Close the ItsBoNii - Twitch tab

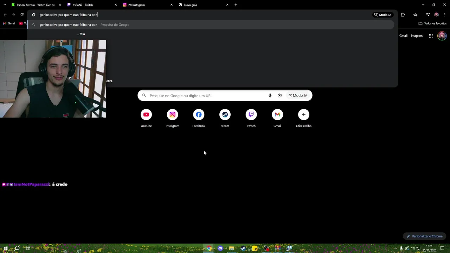116,5
